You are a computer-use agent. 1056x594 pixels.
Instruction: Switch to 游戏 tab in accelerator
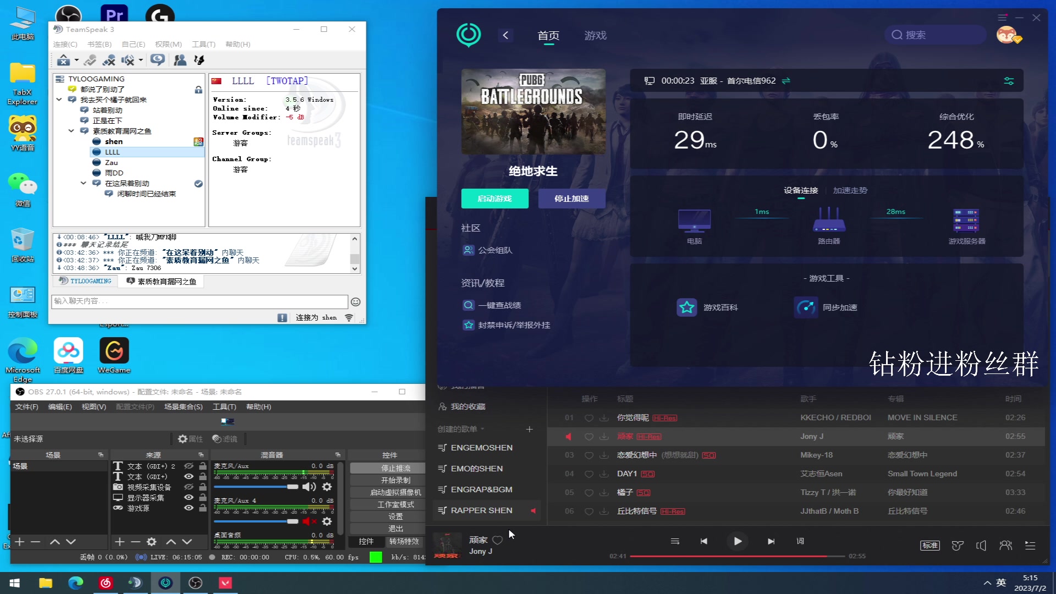[595, 35]
